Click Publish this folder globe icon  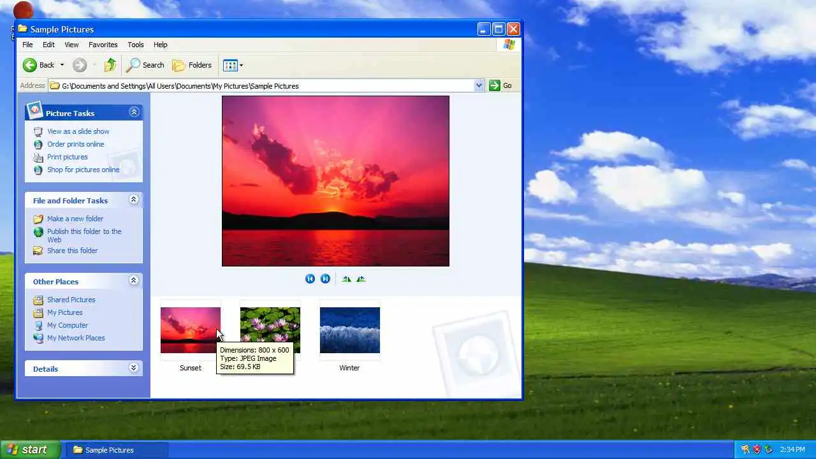click(x=38, y=232)
